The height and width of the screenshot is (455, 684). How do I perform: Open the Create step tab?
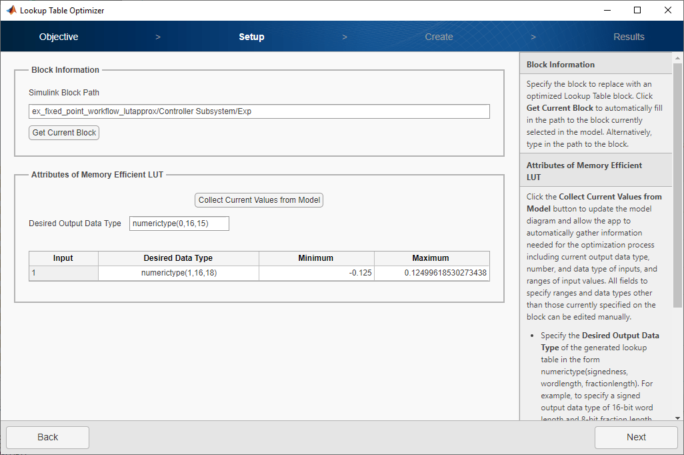[x=439, y=37]
